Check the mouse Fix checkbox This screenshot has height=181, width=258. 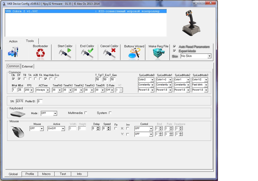pos(116,128)
